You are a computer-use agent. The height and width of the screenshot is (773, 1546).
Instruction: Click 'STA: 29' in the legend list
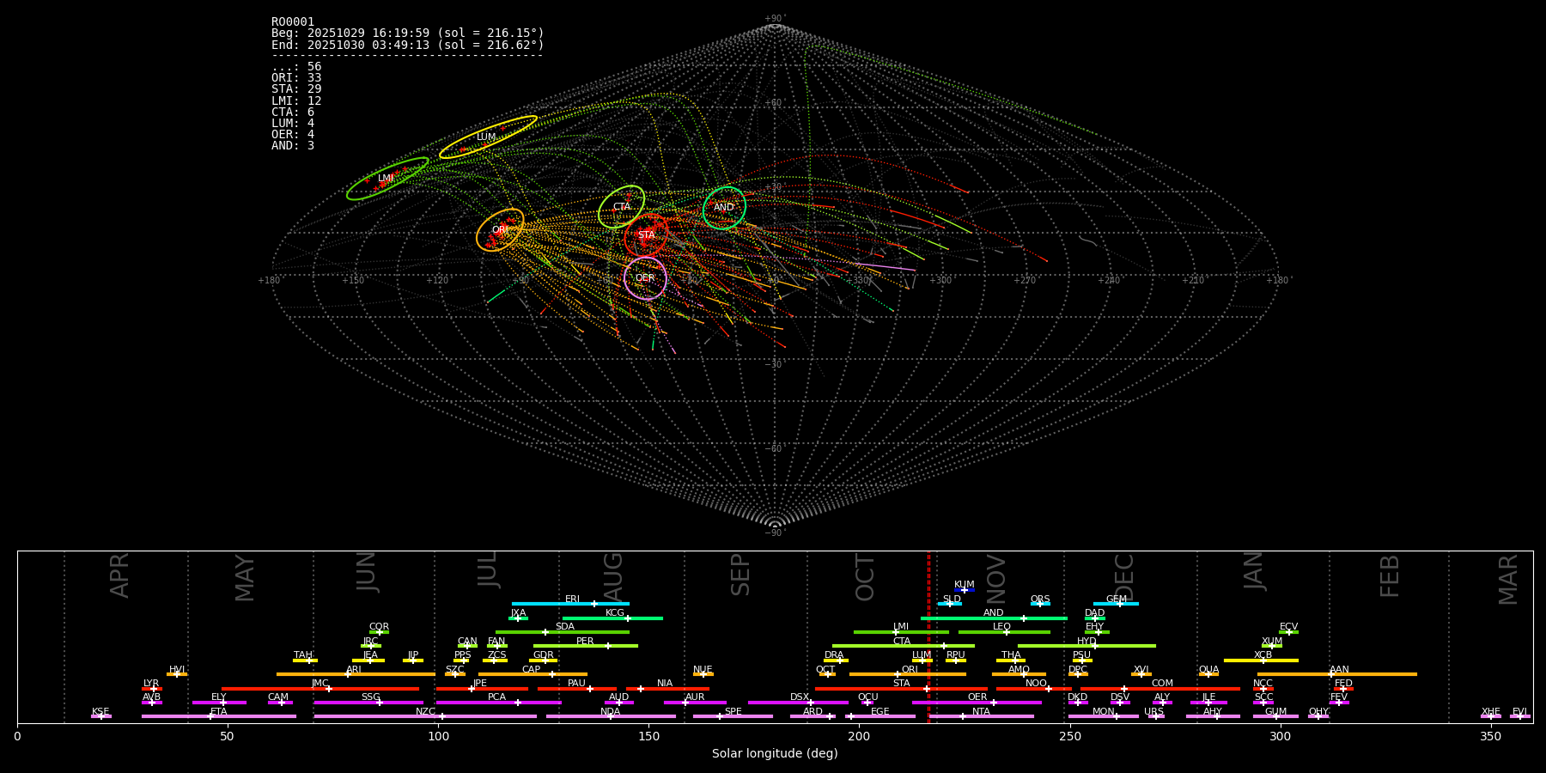coord(296,89)
